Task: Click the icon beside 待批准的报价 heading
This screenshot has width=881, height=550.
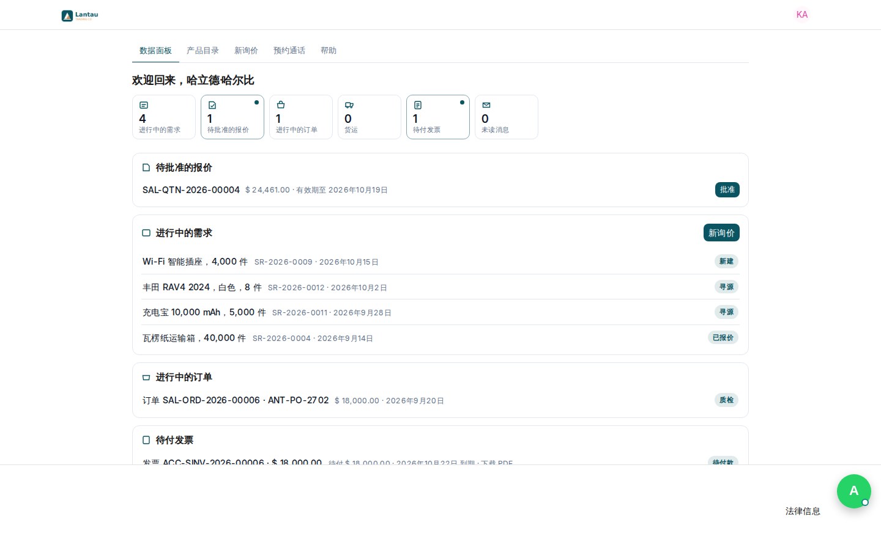Action: pos(146,167)
